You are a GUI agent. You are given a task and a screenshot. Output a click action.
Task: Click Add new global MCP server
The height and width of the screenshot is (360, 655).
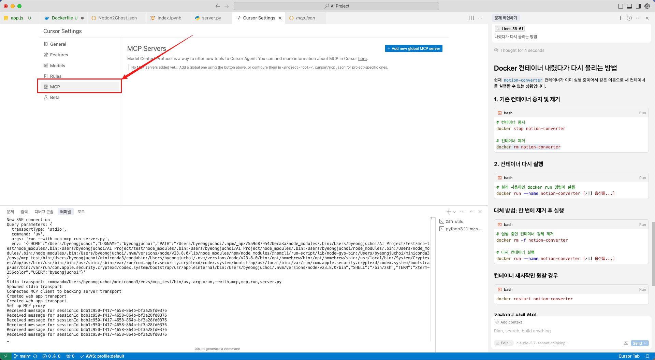413,48
